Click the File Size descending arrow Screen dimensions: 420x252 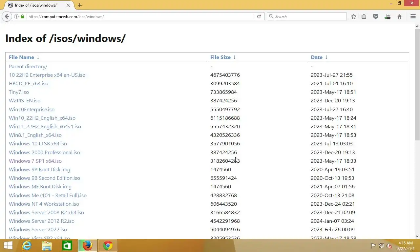235,57
